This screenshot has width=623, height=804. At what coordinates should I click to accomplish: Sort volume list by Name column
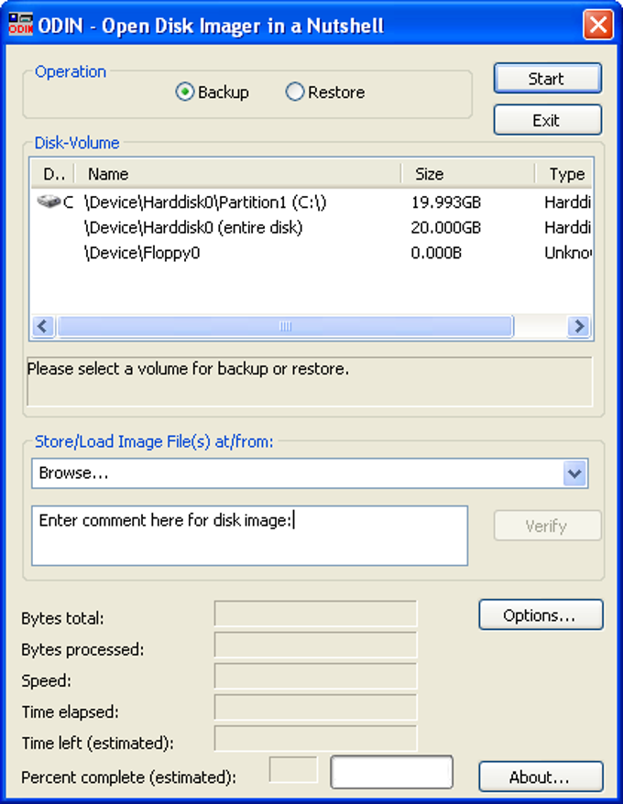click(x=237, y=174)
